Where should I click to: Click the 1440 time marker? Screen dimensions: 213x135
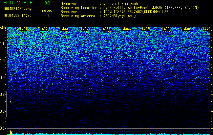coord(206,29)
